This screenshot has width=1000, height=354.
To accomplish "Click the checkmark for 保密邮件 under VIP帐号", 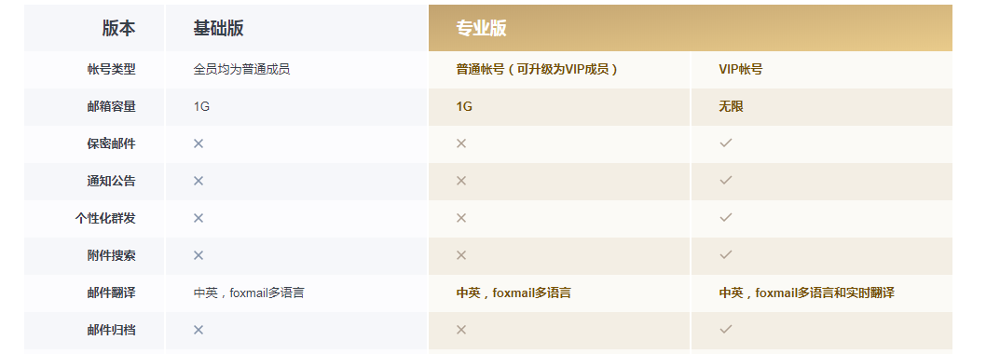I will [x=725, y=143].
